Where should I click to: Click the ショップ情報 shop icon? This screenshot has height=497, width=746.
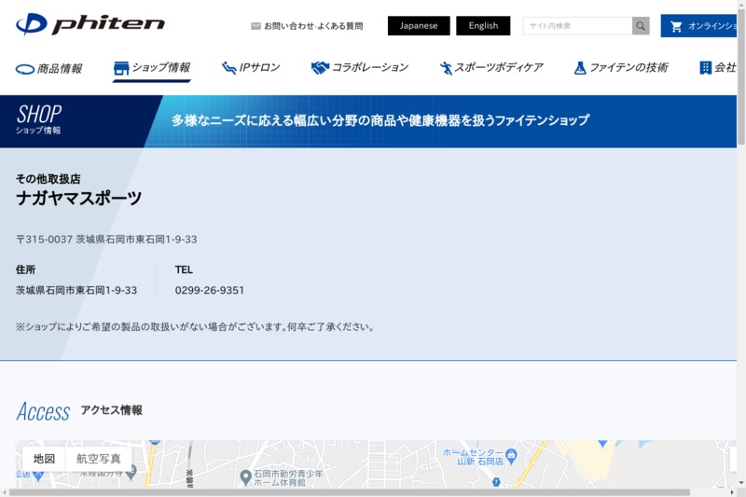pyautogui.click(x=121, y=68)
